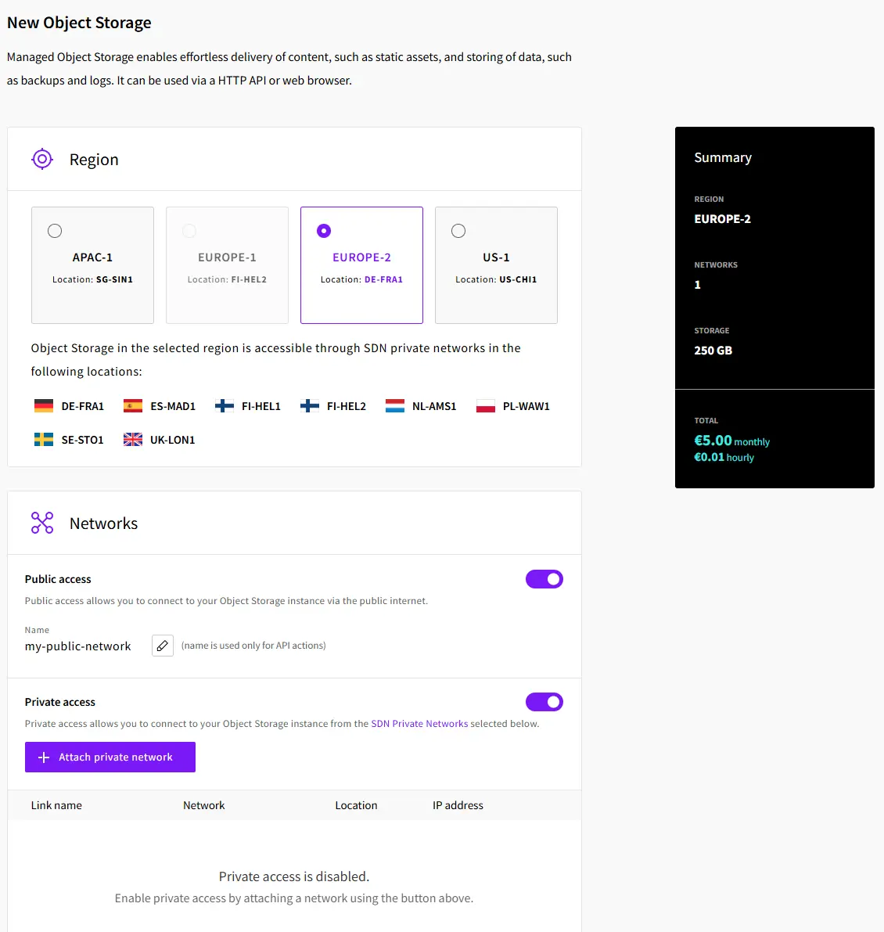Click the Location column header
Viewport: 884px width, 932px height.
356,805
